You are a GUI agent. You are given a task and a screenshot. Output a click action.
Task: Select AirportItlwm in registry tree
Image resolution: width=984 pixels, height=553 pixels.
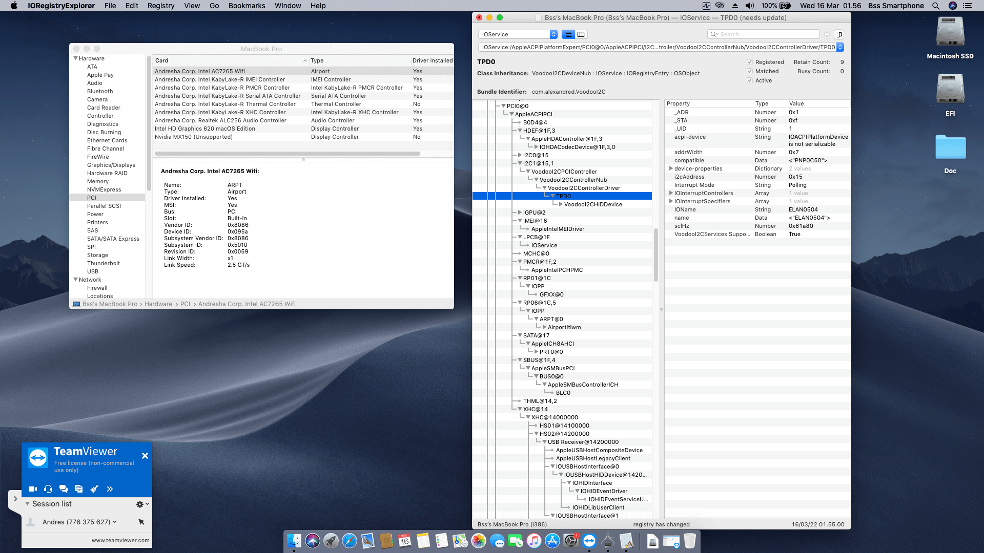click(x=564, y=327)
